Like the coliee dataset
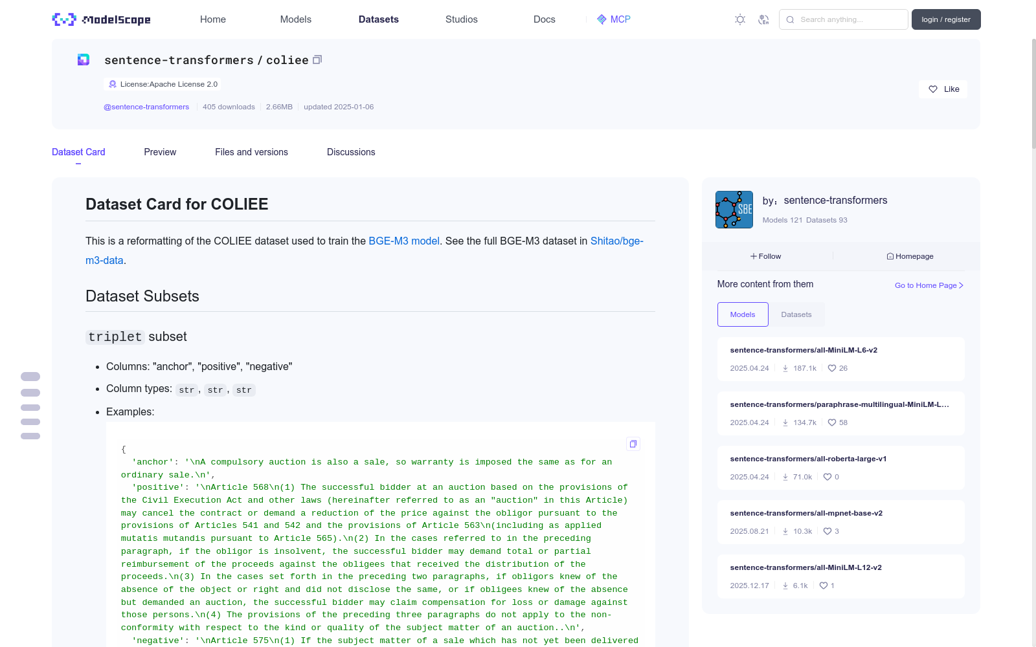 tap(943, 89)
